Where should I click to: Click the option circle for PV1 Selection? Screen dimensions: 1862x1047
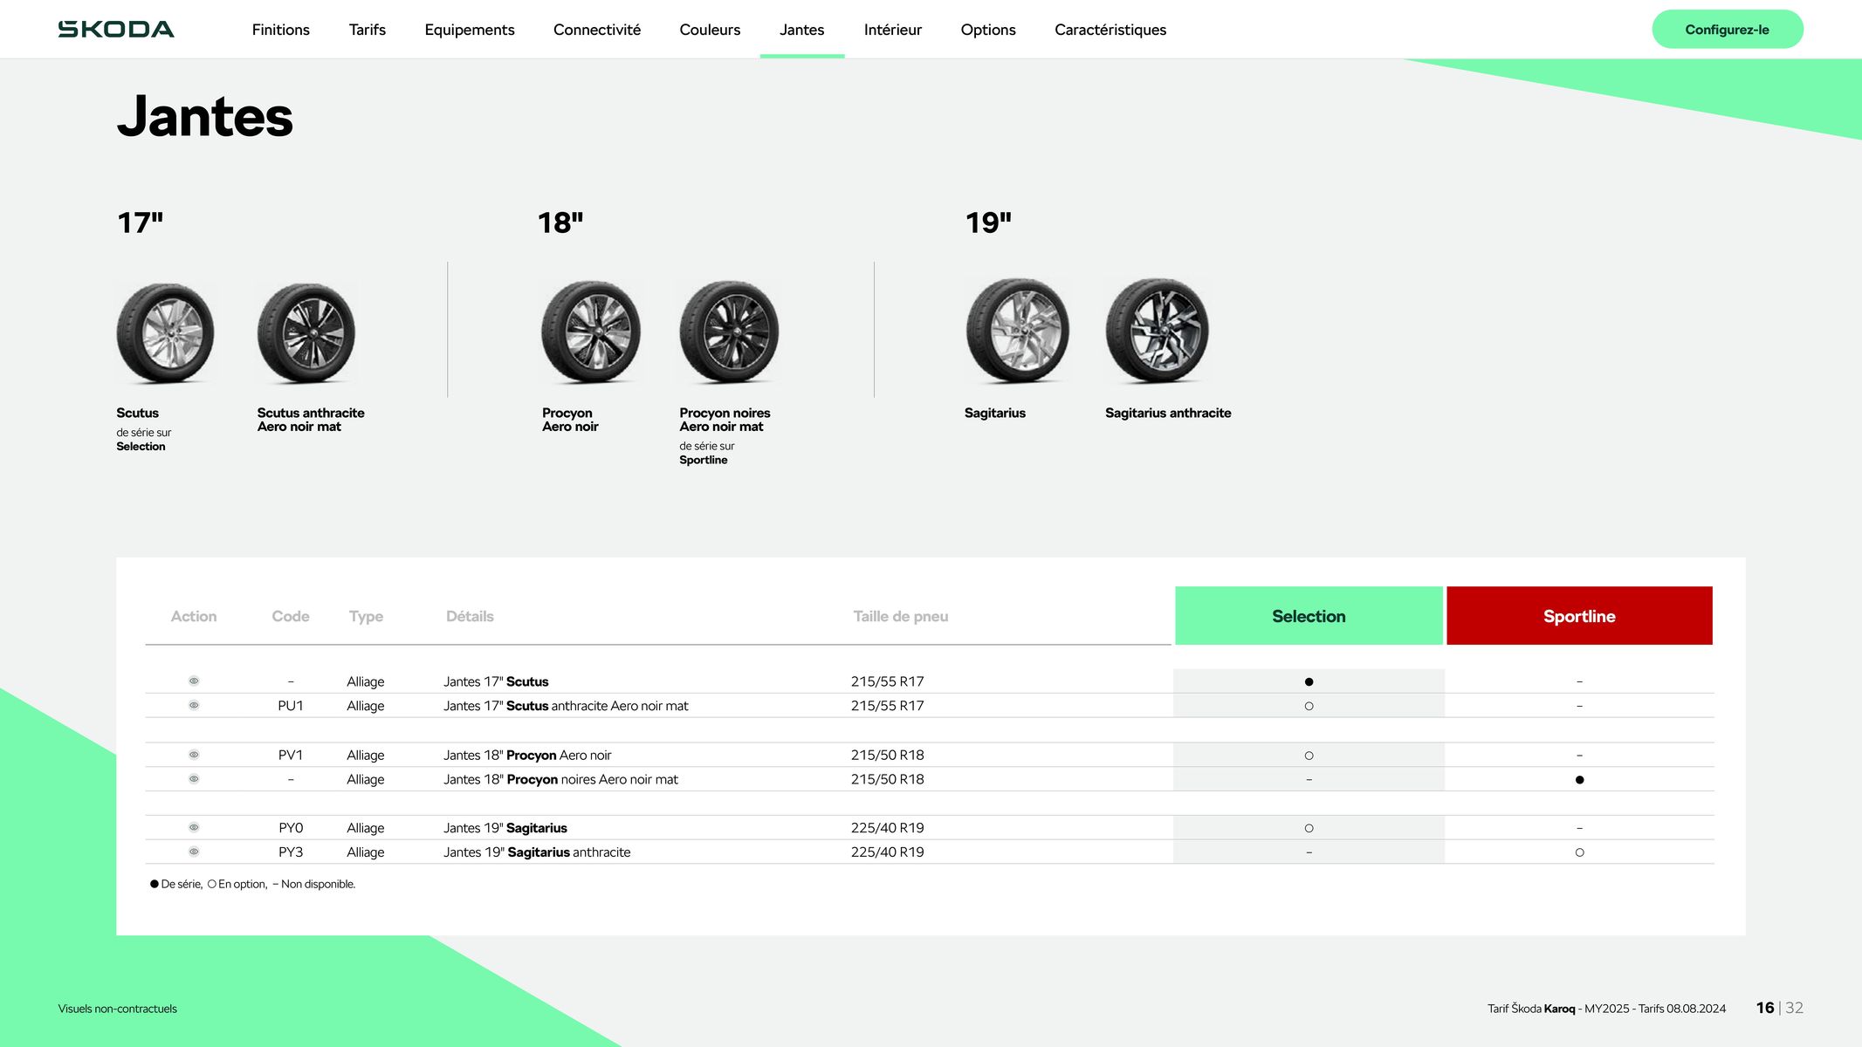pos(1309,756)
